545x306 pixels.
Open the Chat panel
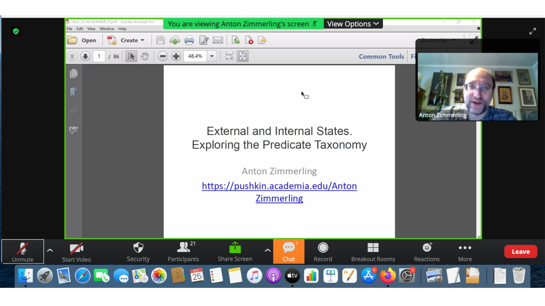288,251
